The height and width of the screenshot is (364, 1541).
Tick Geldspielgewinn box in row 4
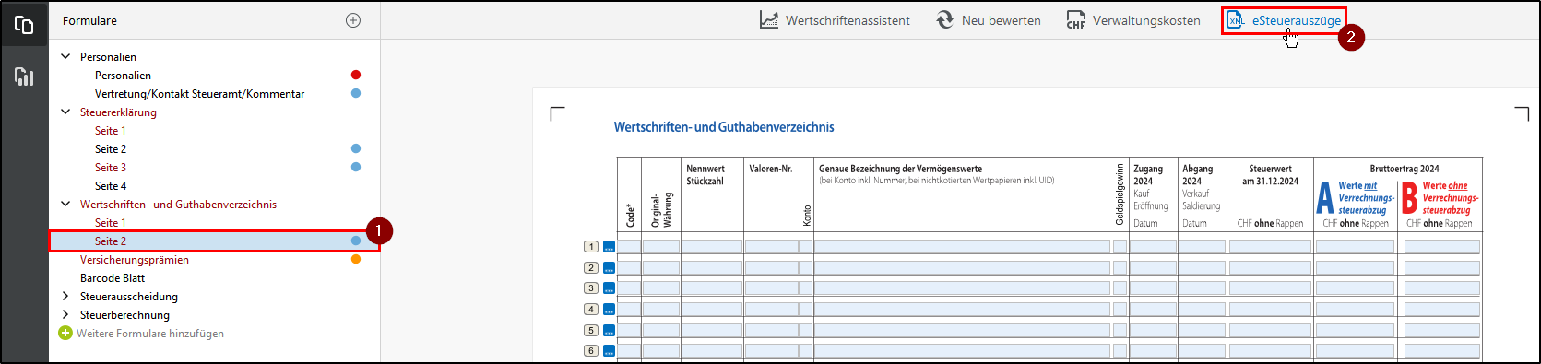[1120, 310]
